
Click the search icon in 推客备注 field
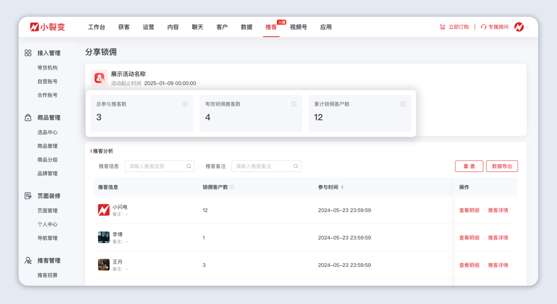[x=296, y=166]
